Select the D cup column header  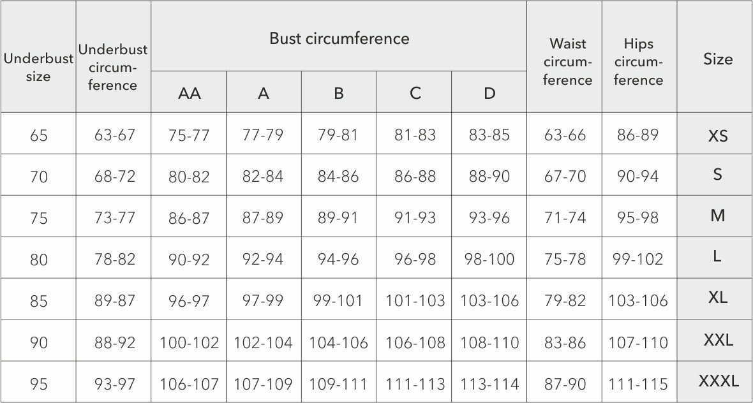pos(489,93)
